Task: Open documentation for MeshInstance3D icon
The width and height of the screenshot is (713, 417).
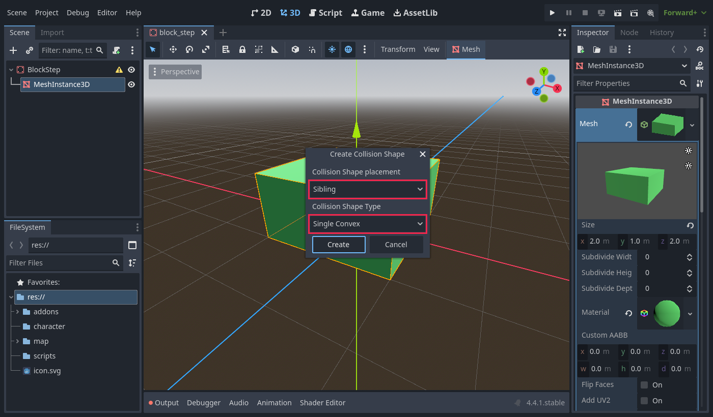Action: tap(700, 66)
